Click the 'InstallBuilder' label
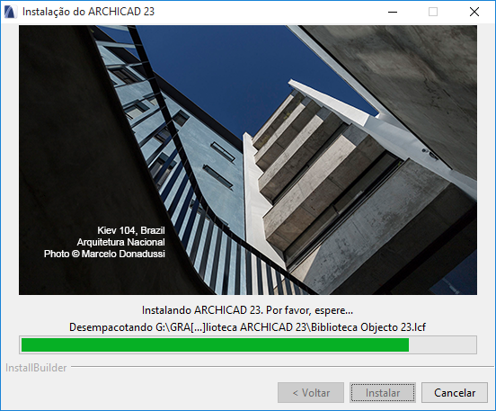This screenshot has width=496, height=411. (x=36, y=368)
